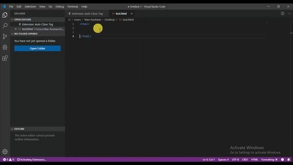293x165 pixels.
Task: Open the Manage gear icon
Action: tap(5, 152)
